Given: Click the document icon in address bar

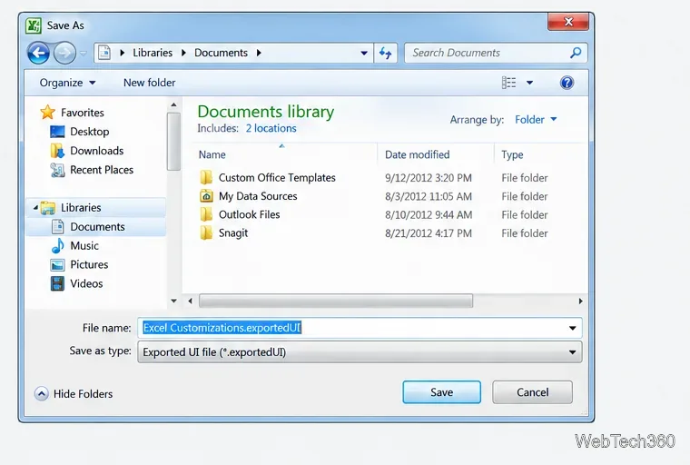Looking at the screenshot, I should [x=103, y=53].
